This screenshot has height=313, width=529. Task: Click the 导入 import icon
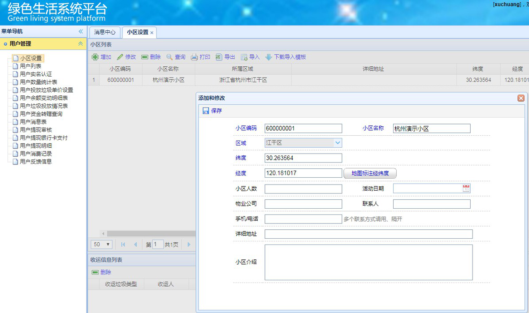tap(244, 57)
